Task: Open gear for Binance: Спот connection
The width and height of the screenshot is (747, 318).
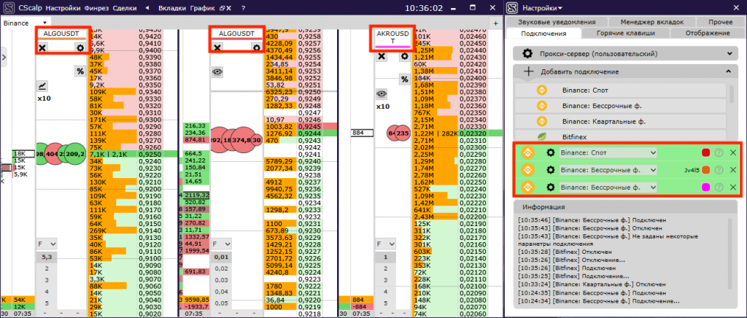Action: 551,153
